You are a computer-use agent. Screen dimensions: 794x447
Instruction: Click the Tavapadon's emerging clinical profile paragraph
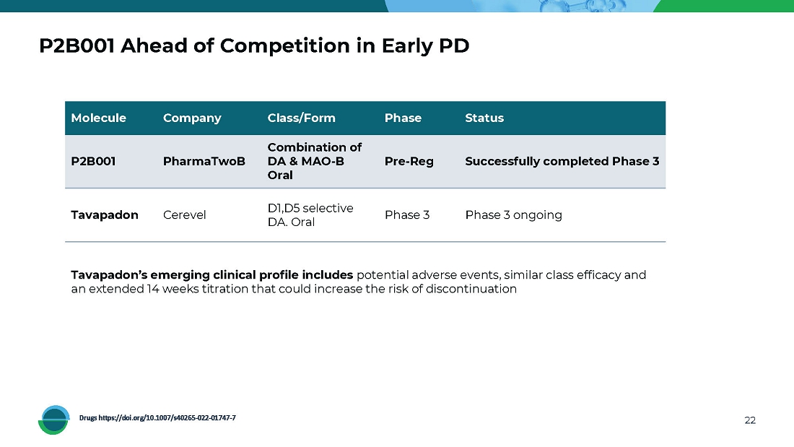tap(358, 282)
